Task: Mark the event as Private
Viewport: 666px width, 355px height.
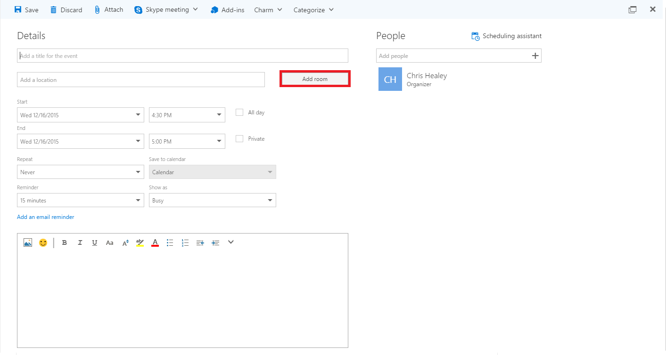Action: point(239,139)
